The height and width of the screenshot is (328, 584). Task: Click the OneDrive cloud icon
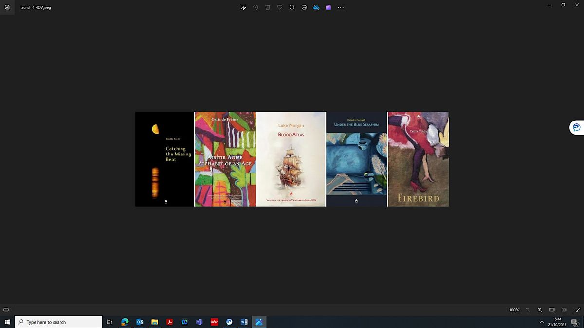316,7
